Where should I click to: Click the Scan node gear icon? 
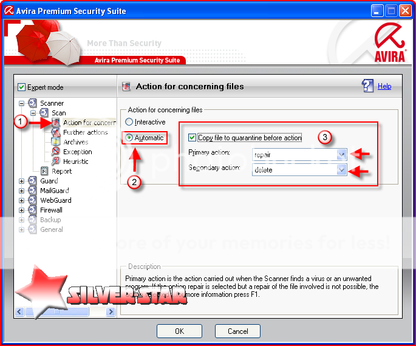point(44,113)
